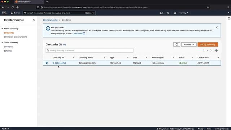Click 'Microsoft AD' type cell
This screenshot has height=130, width=231.
pyautogui.click(x=115, y=63)
